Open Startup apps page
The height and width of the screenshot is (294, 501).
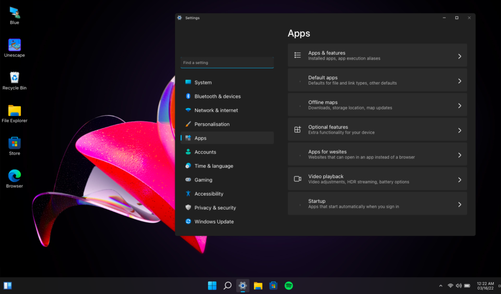pos(377,204)
